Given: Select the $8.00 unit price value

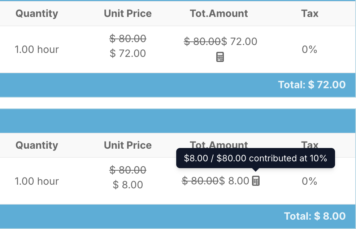Looking at the screenshot, I should (128, 185).
